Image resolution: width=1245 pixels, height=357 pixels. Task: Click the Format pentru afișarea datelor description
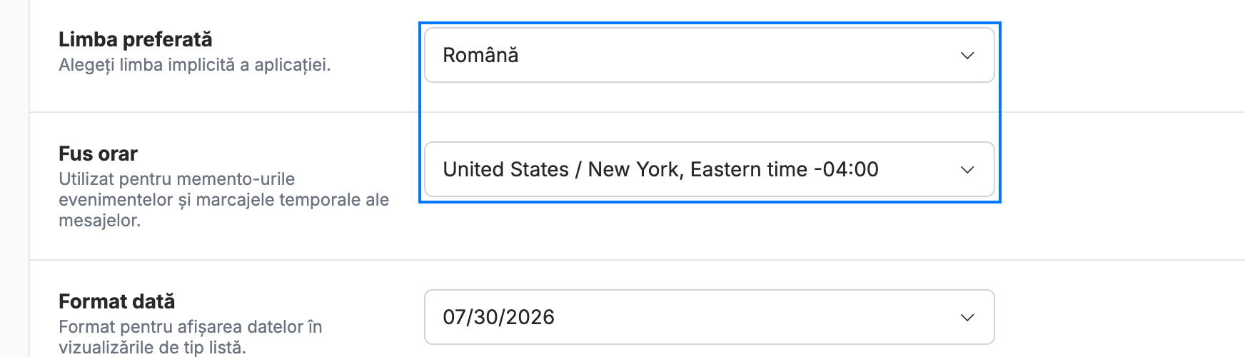point(191,327)
